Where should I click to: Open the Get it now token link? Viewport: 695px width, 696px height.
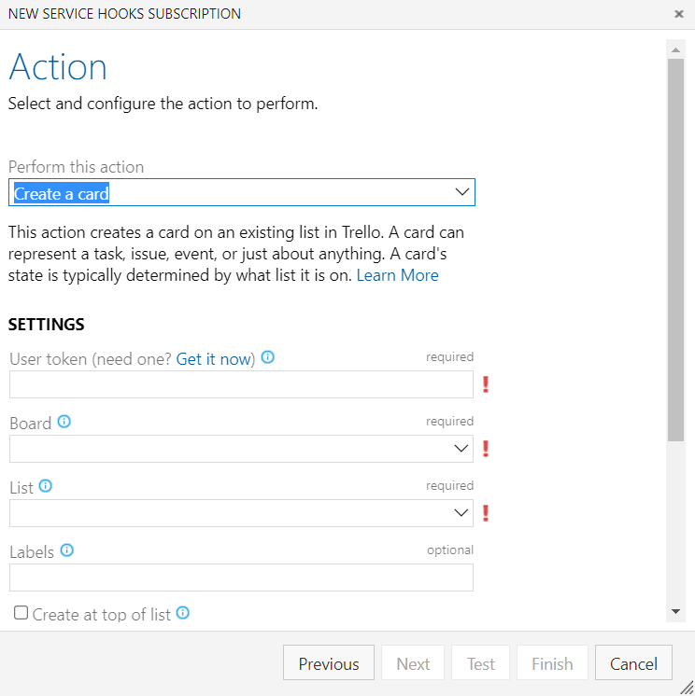214,359
